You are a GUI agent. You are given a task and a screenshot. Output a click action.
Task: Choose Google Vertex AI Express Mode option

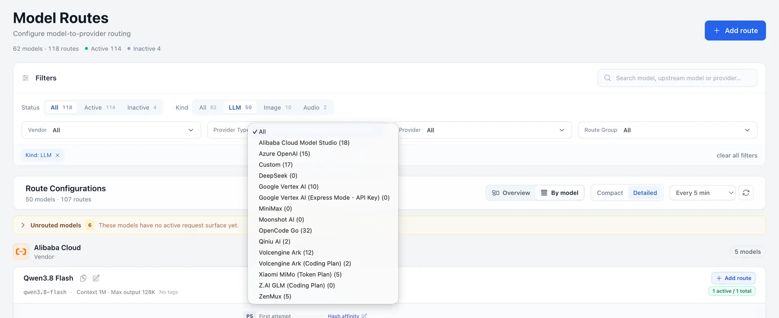click(x=323, y=198)
